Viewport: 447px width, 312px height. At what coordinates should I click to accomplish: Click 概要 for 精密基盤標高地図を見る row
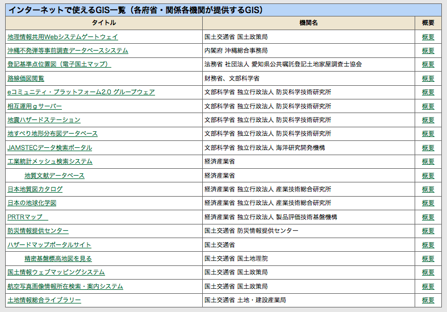coord(428,259)
